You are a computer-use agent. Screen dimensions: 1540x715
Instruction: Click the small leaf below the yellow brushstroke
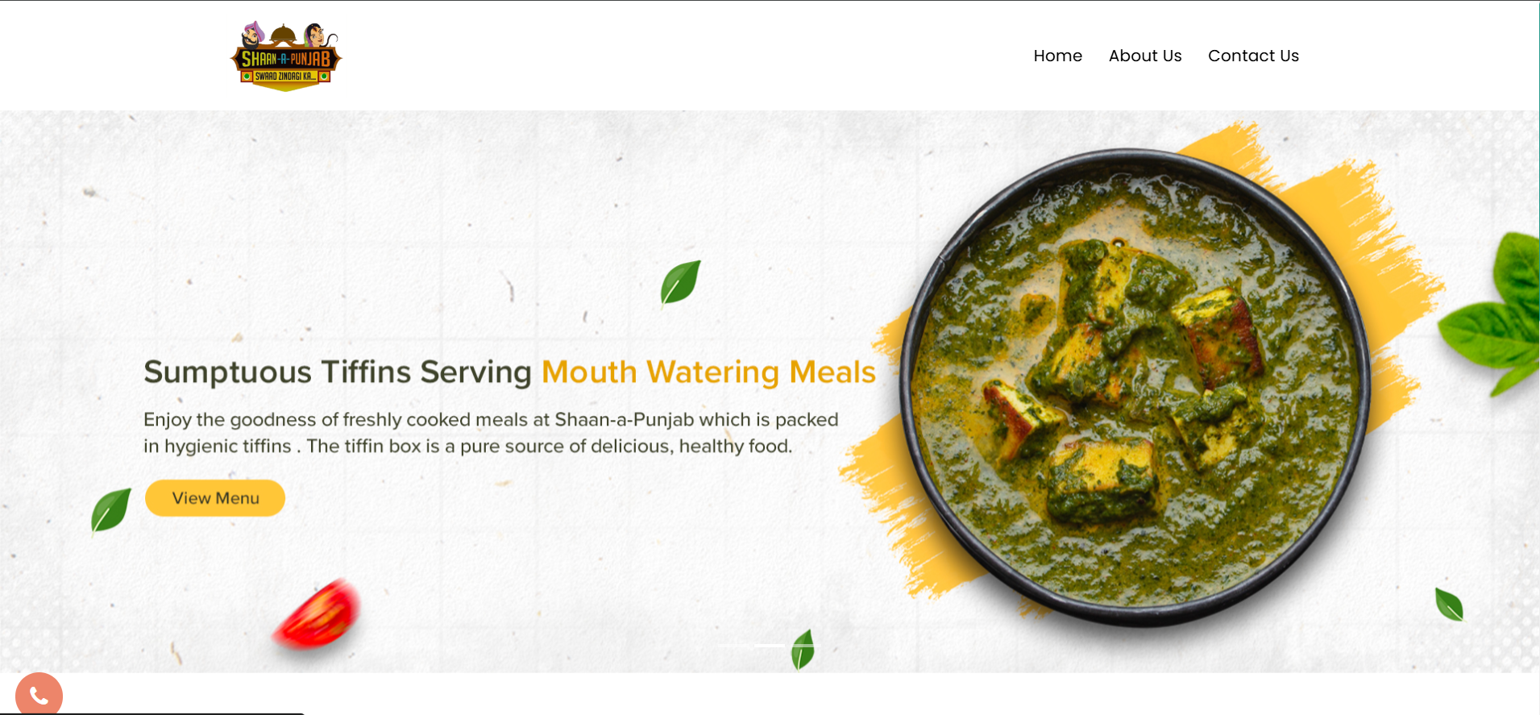(1449, 604)
